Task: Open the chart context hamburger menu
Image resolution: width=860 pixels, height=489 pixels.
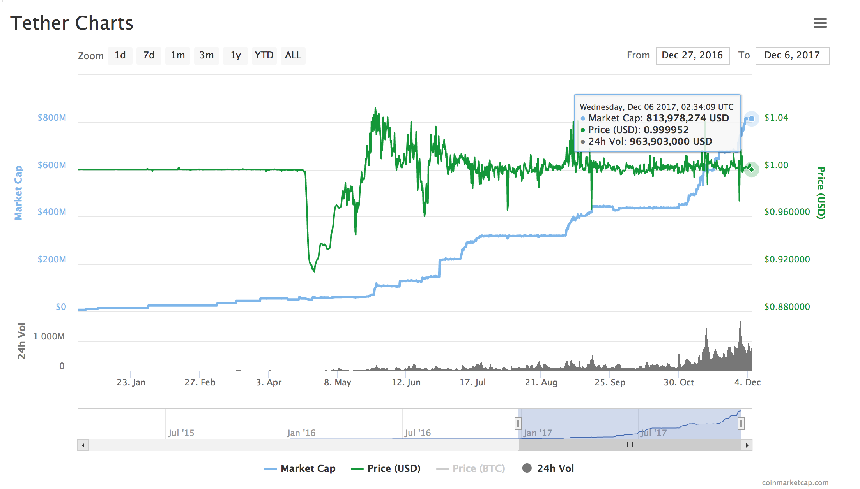Action: tap(820, 23)
